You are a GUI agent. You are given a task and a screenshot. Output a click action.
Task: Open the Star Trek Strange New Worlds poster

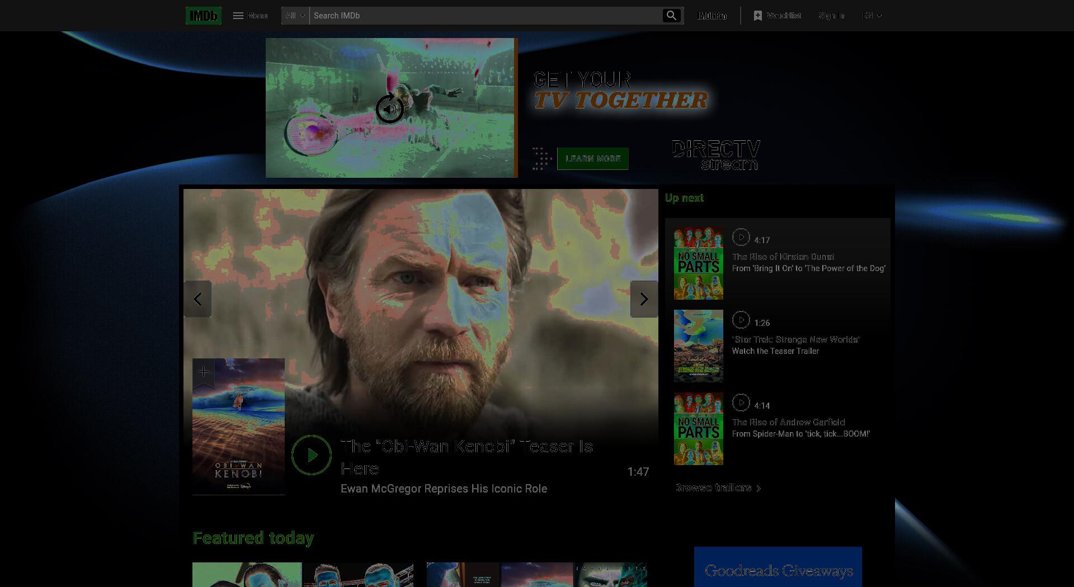tap(699, 346)
